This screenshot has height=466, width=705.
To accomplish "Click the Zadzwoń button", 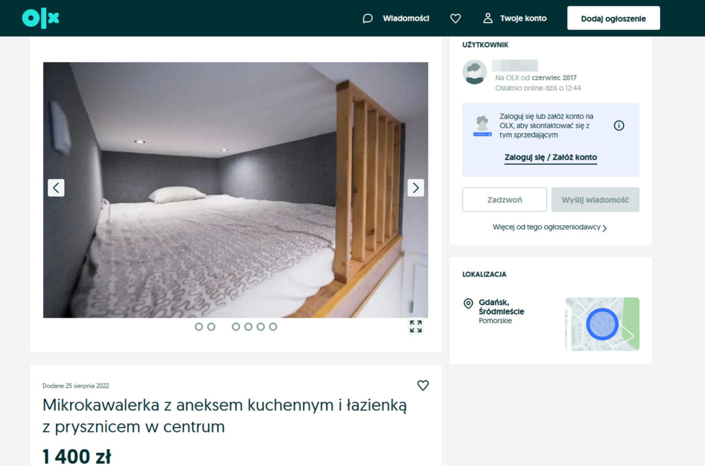I will [505, 200].
